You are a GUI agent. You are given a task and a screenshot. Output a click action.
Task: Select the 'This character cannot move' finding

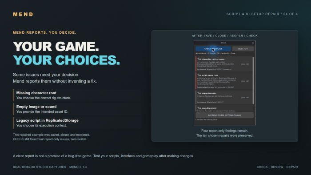(x=224, y=64)
